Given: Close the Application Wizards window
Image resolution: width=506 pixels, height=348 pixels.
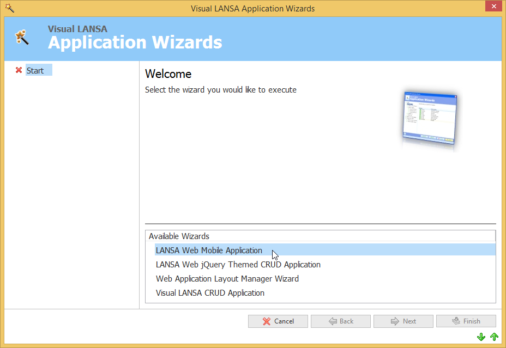Looking at the screenshot, I should pyautogui.click(x=493, y=6).
